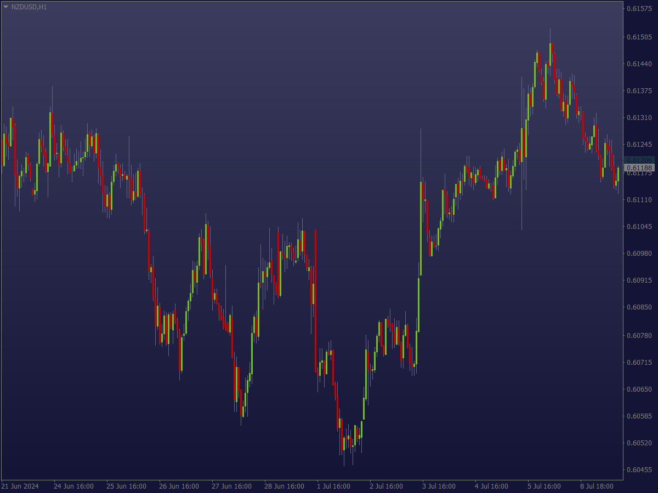Select the 25 Jun 16:00 time label
Image resolution: width=658 pixels, height=493 pixels.
127,486
